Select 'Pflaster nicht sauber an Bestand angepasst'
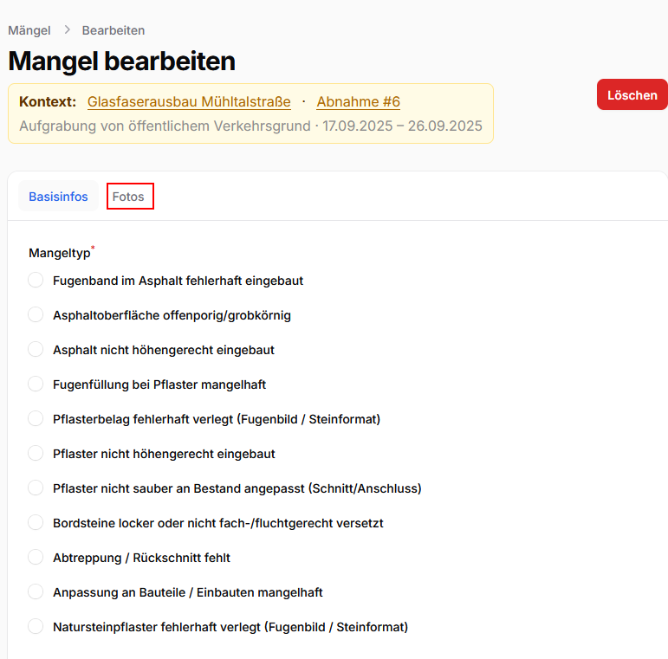Screen dimensions: 668x659 pos(36,488)
